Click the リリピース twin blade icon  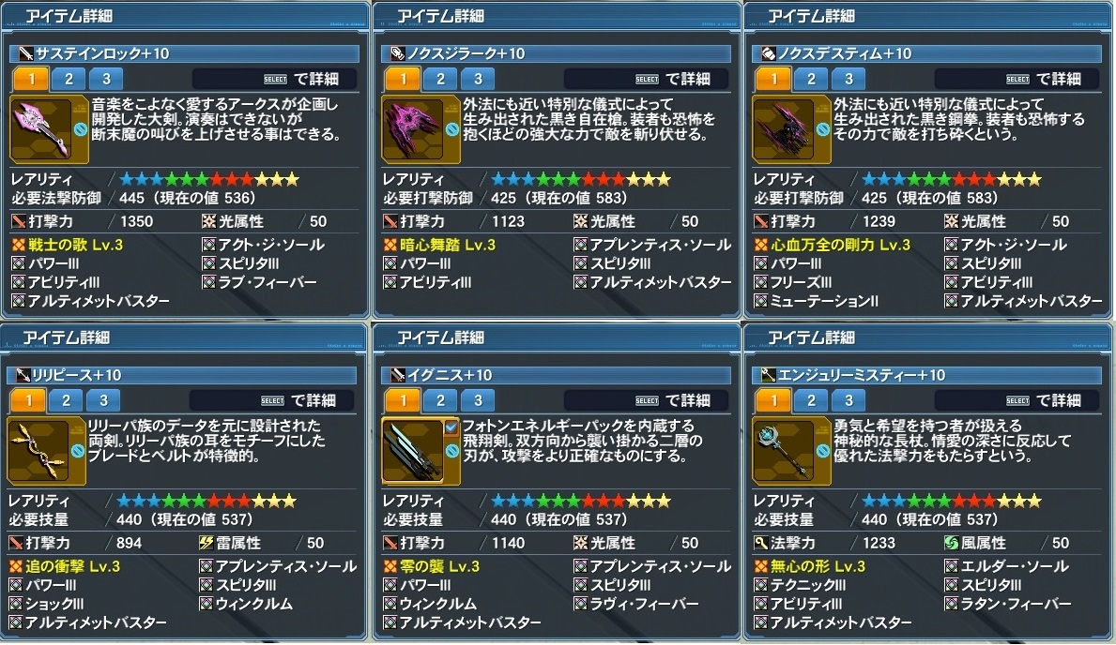coord(38,451)
